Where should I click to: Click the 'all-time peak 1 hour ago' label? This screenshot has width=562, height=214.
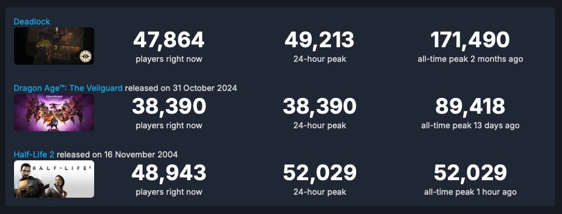coord(470,192)
